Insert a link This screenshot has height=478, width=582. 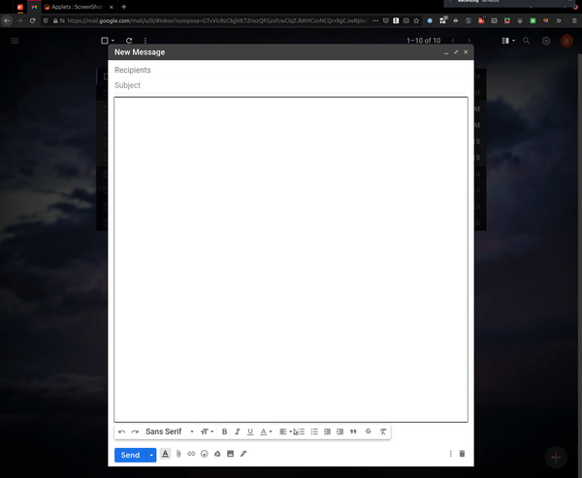pyautogui.click(x=191, y=454)
